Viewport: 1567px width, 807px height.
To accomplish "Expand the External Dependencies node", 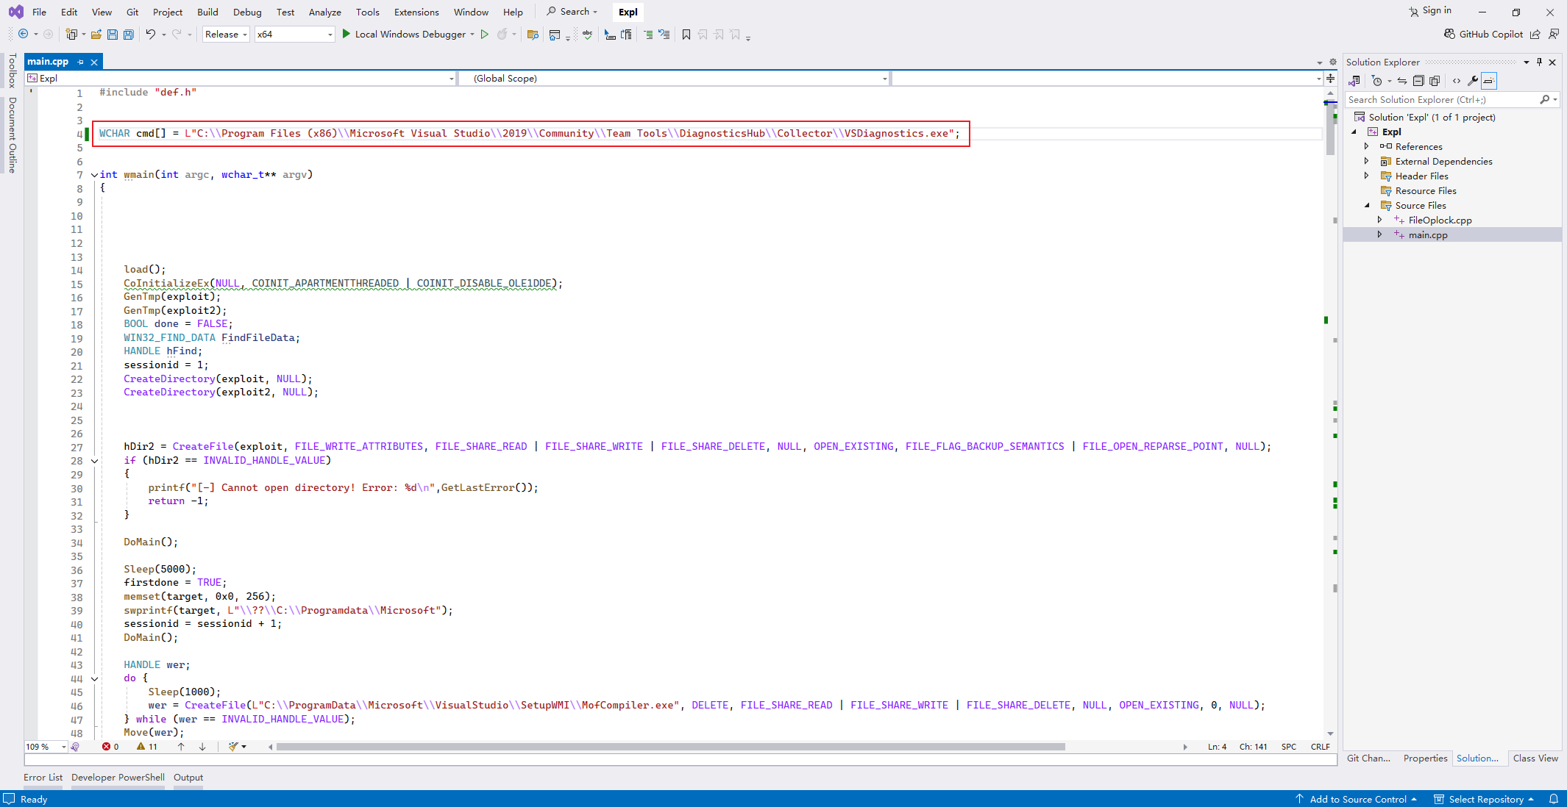I will click(1367, 161).
